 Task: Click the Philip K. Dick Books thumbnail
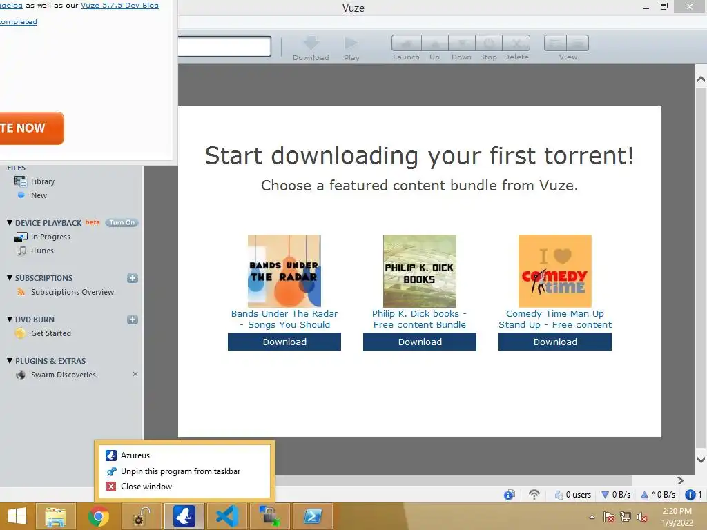(x=419, y=271)
